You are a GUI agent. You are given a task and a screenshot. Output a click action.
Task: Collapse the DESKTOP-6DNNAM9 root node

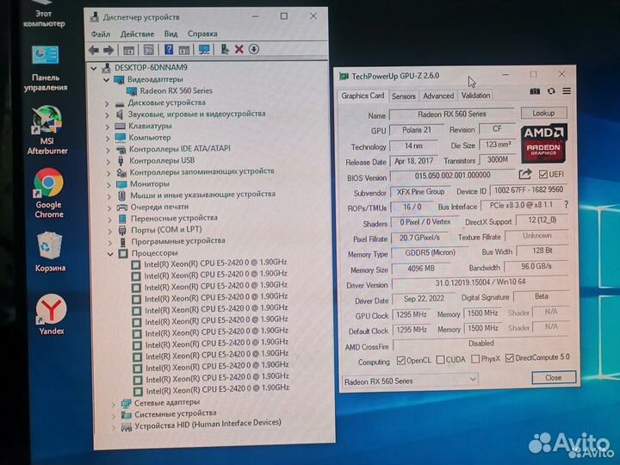(94, 68)
